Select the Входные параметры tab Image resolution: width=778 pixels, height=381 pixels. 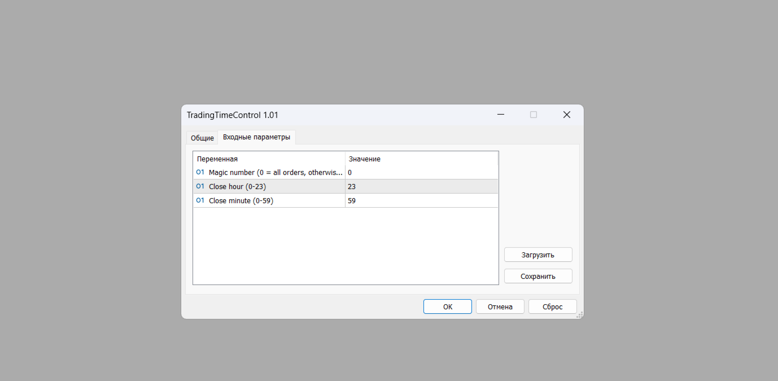pos(256,137)
